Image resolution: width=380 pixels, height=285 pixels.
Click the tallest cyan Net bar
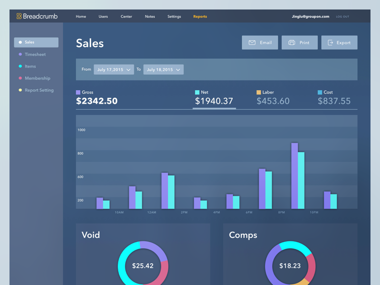(301, 180)
